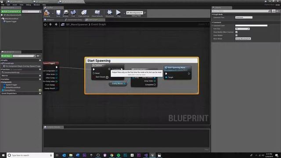Click the graph grid icon before BP_WaveSpawner breadcrumb
Image resolution: width=281 pixels, height=158 pixels.
(x=63, y=25)
